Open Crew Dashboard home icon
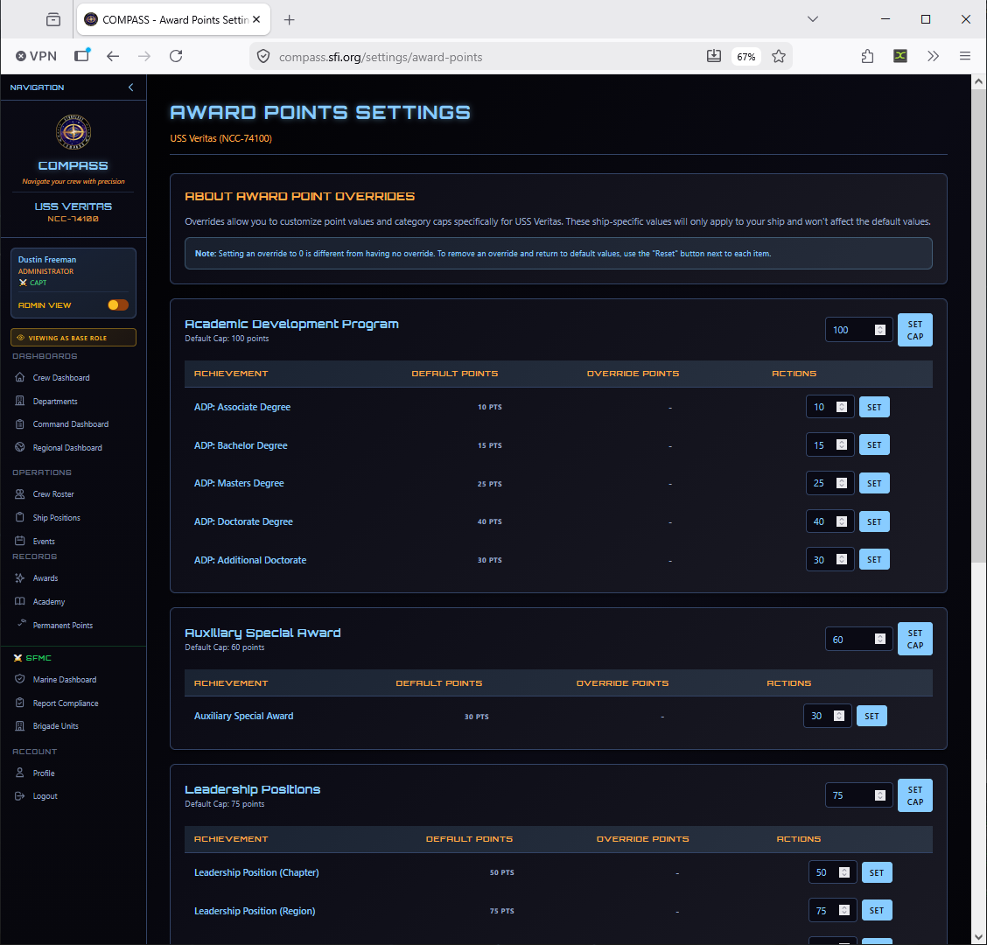Viewport: 987px width, 945px height. (x=19, y=378)
